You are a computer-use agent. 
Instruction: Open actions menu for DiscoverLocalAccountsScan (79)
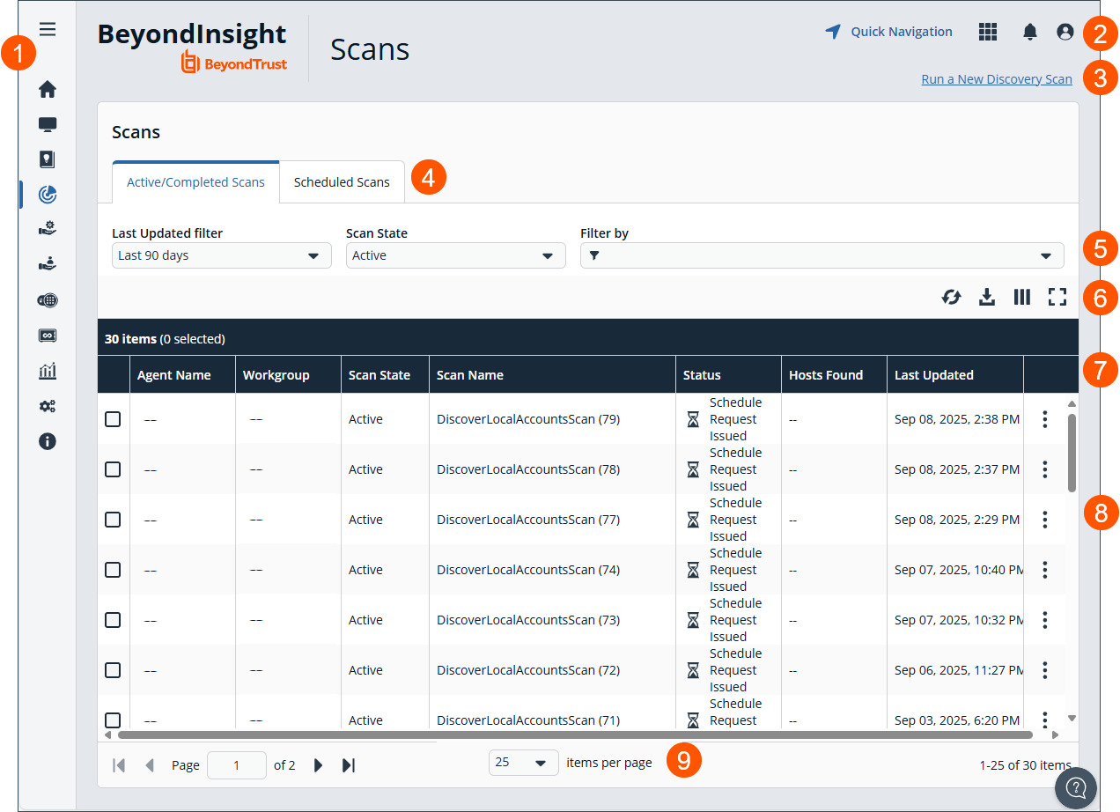coord(1045,419)
